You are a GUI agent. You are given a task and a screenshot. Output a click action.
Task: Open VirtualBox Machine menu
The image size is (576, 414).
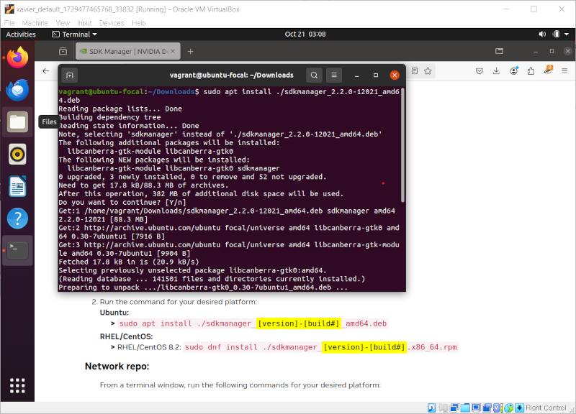(x=35, y=23)
